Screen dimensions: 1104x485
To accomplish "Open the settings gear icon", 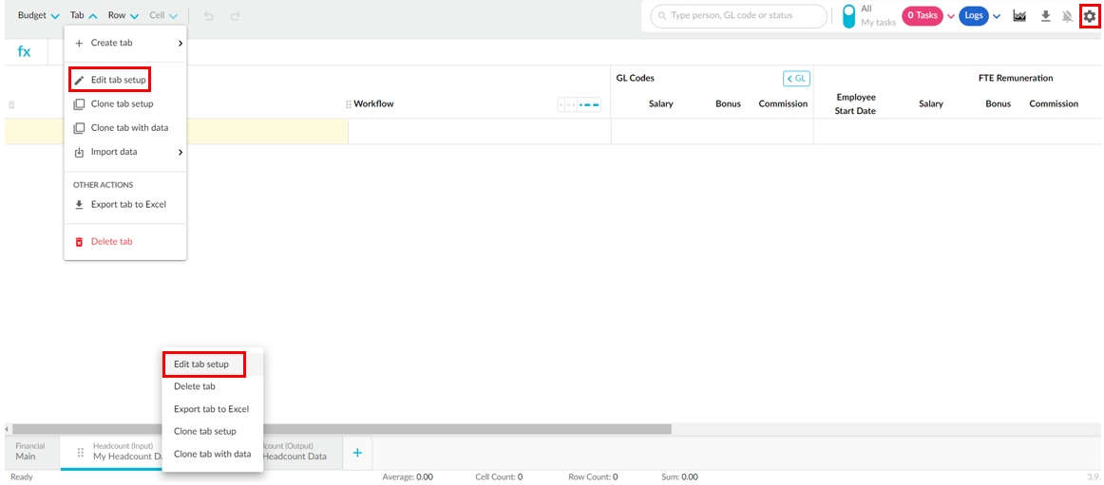I will coord(1090,16).
